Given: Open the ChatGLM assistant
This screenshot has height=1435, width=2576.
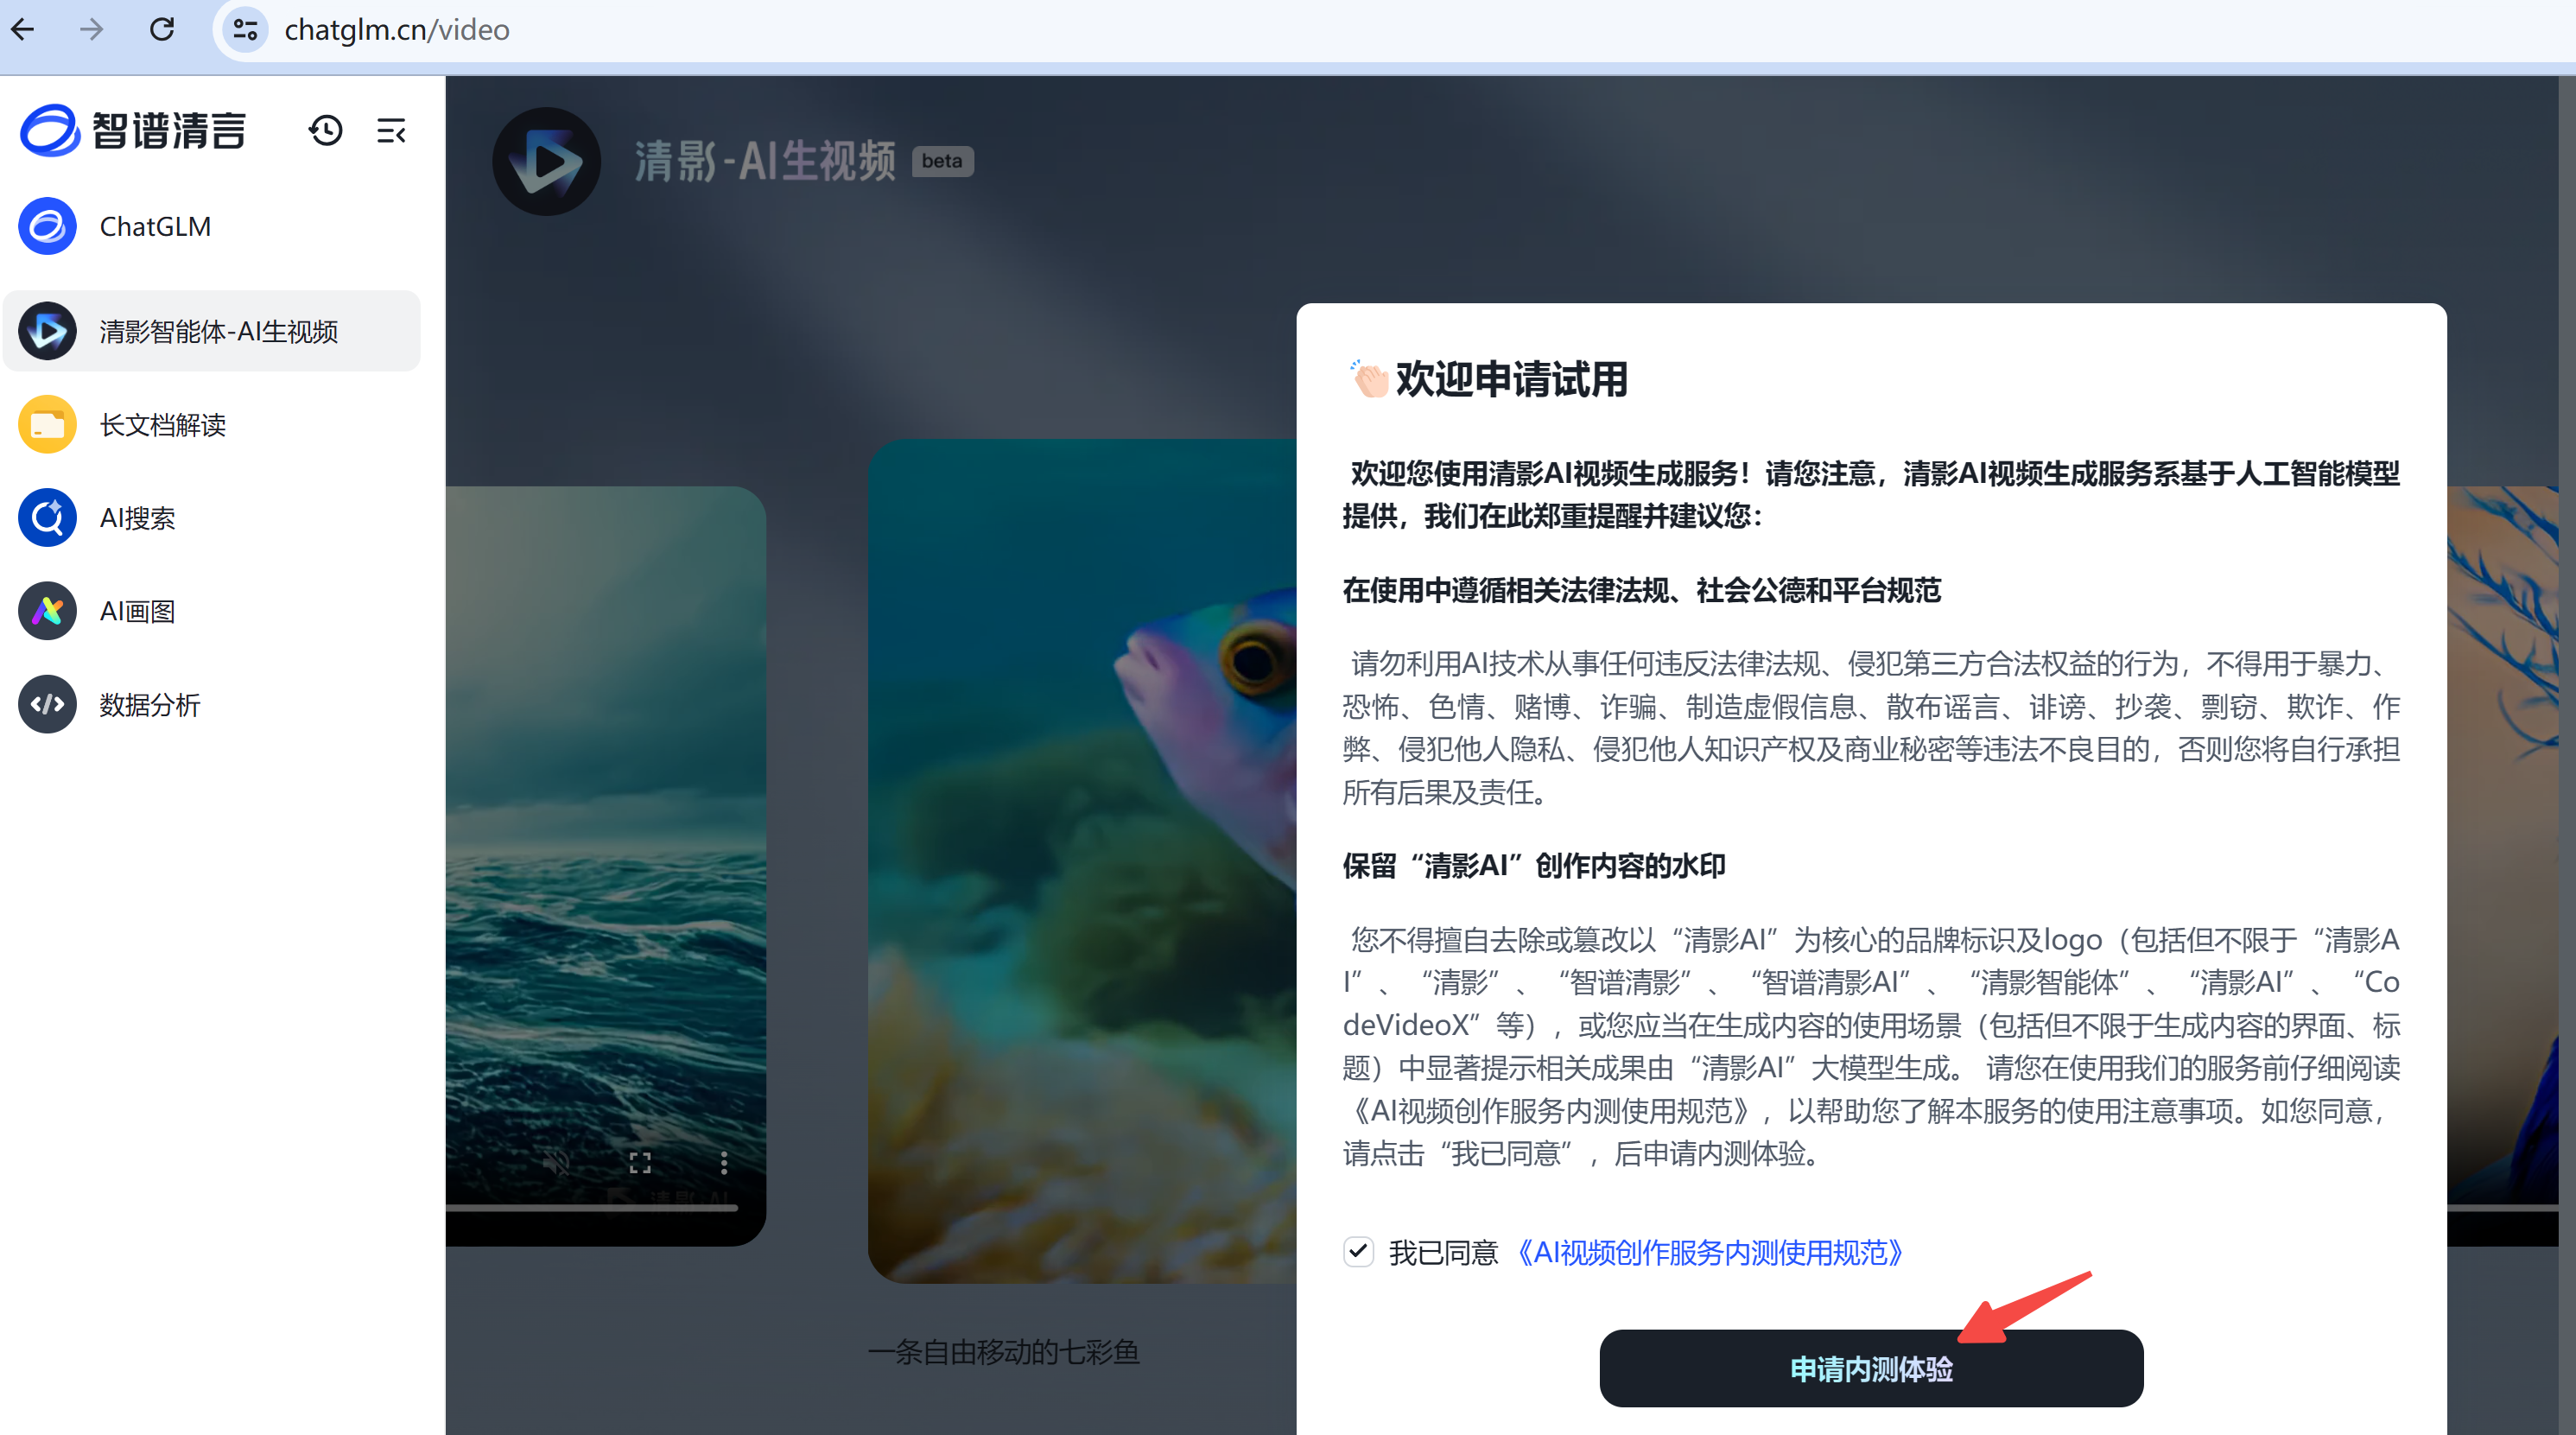Looking at the screenshot, I should [x=155, y=227].
